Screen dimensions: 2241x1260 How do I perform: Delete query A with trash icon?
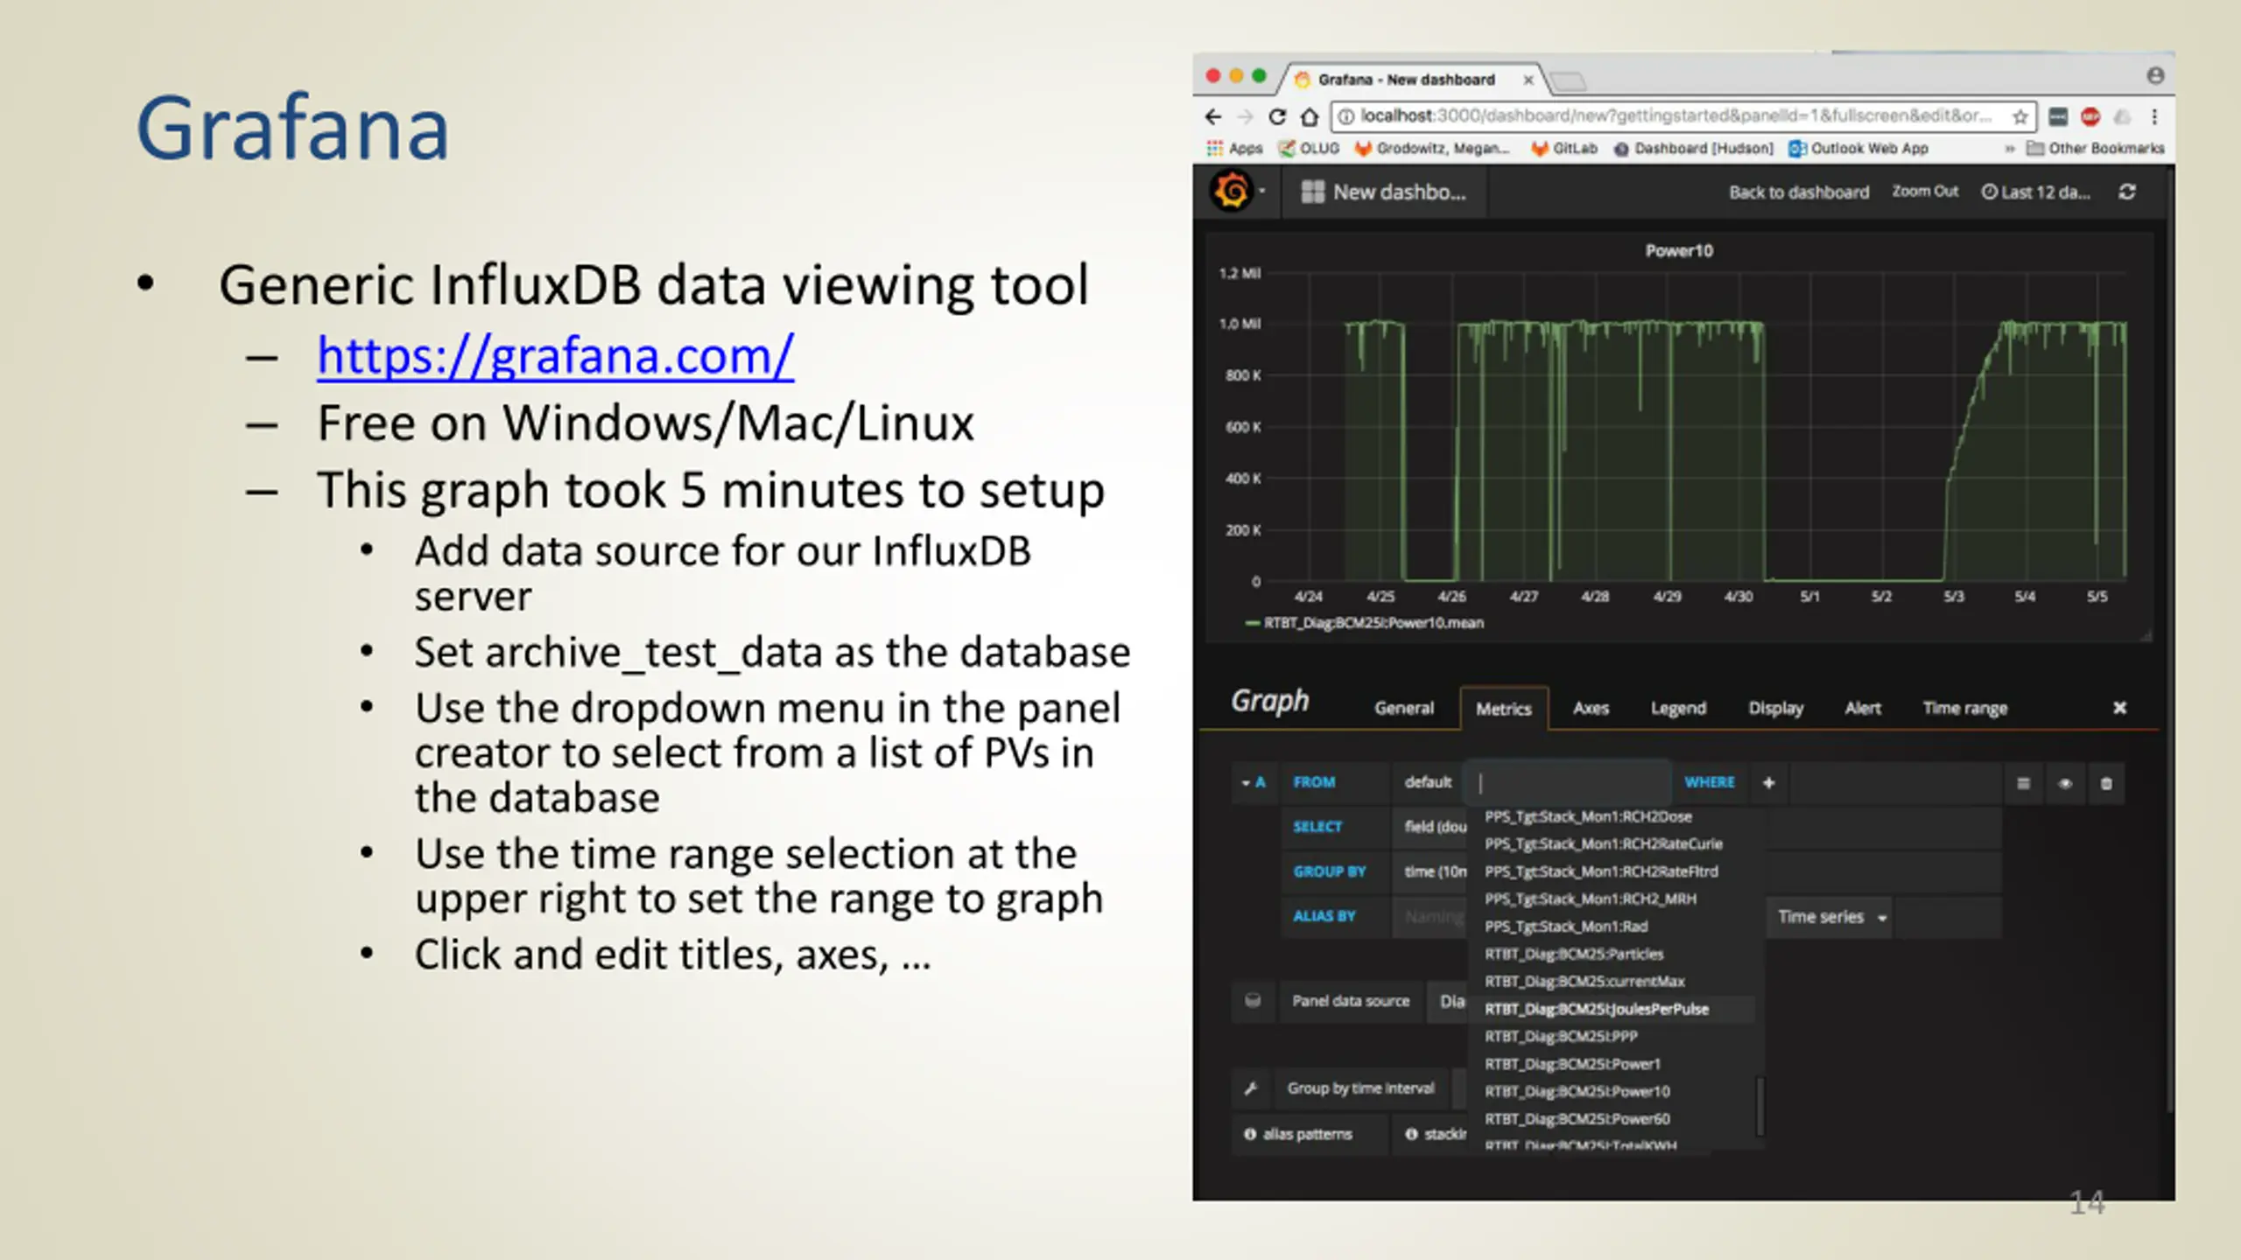click(2106, 783)
